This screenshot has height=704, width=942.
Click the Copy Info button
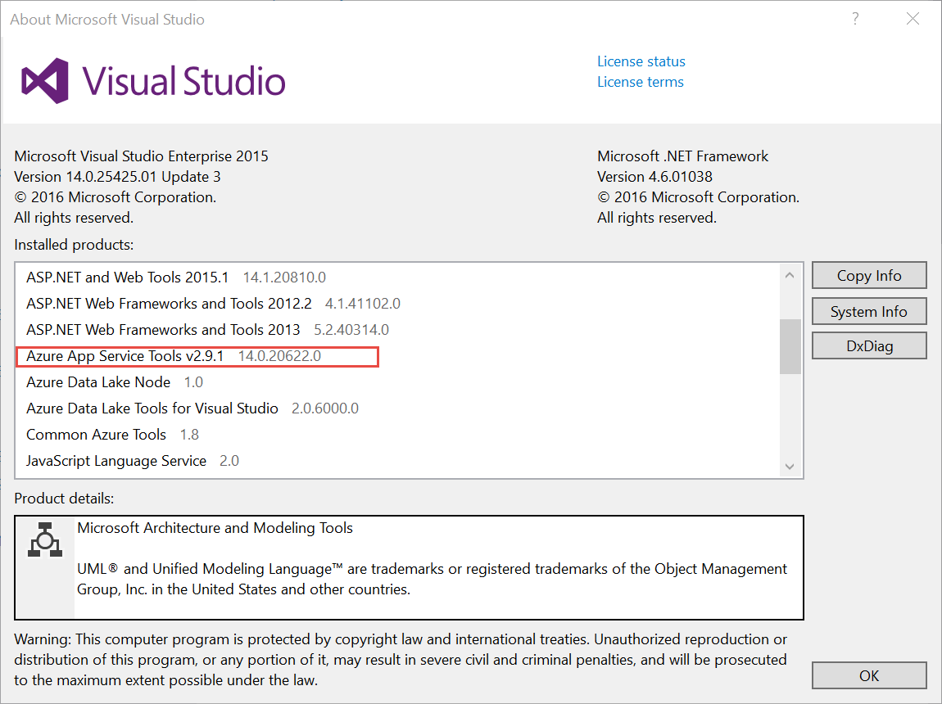[869, 276]
